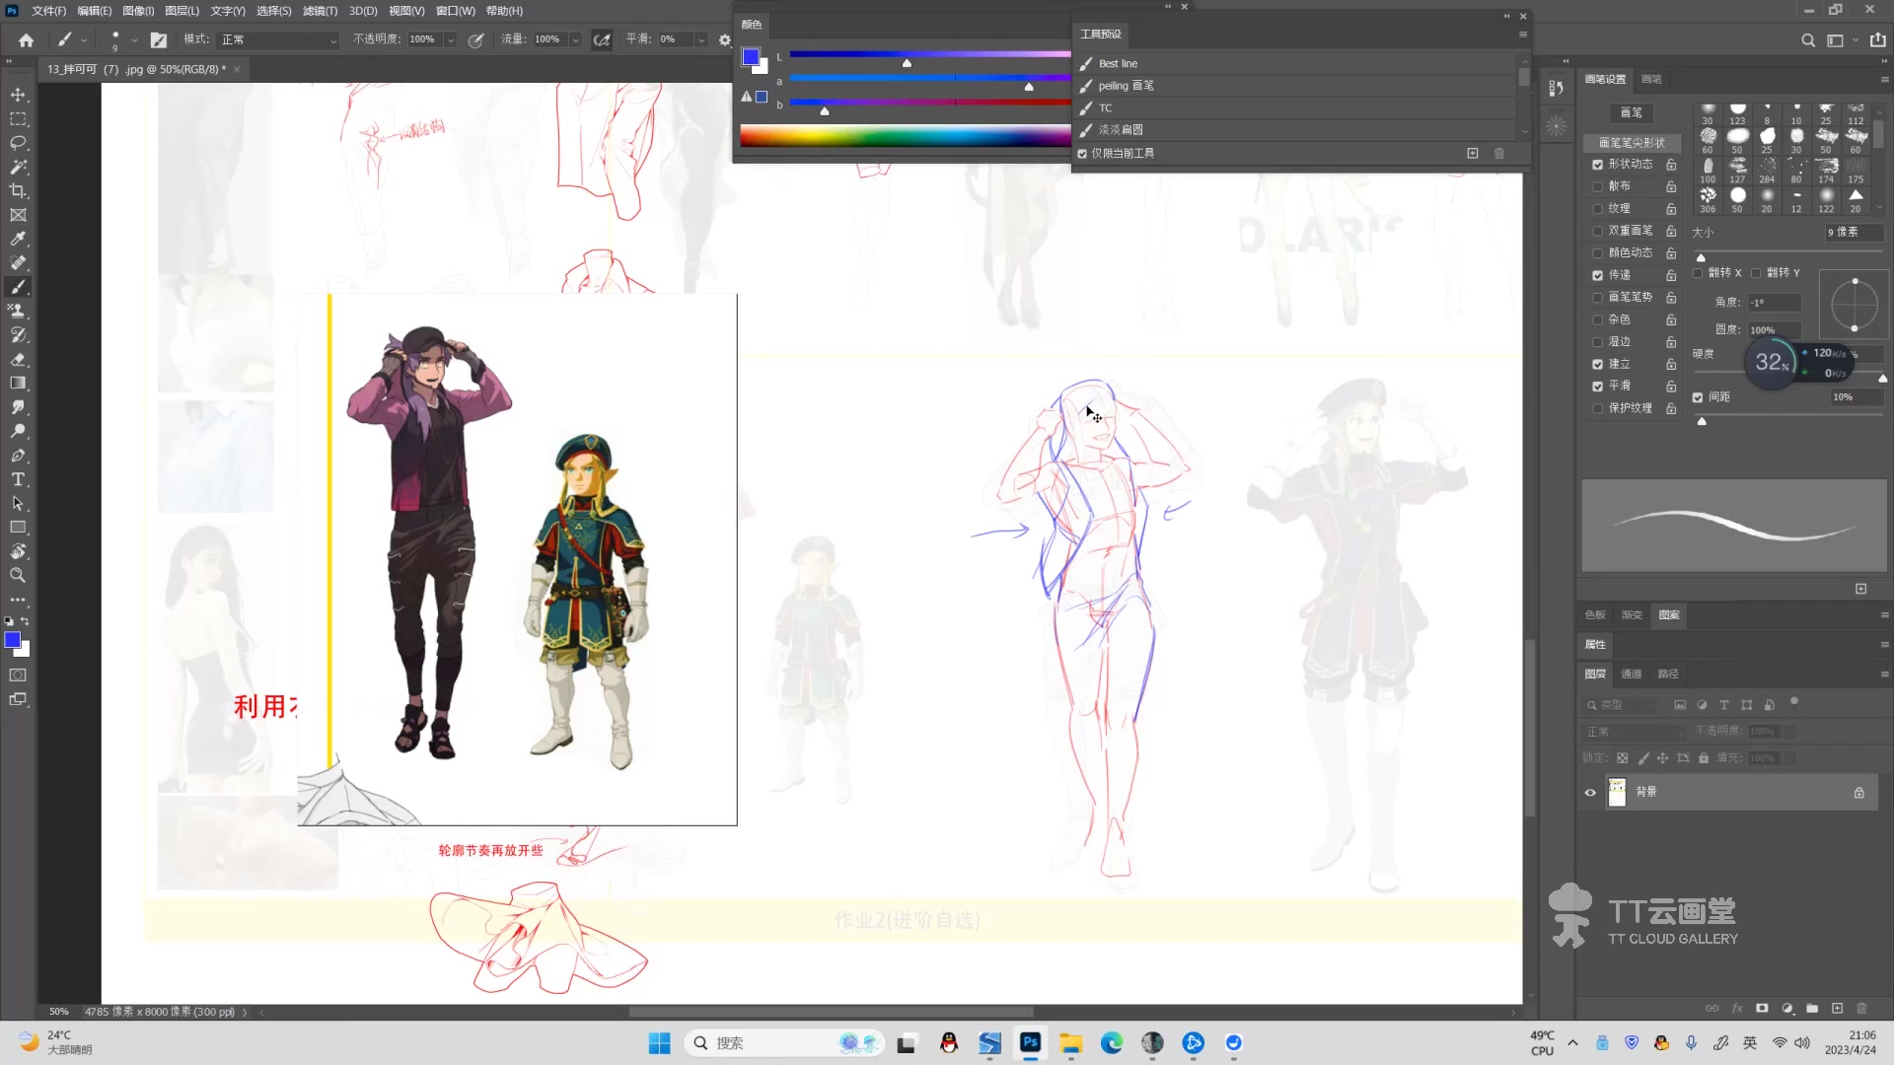Hide the 背景 layer visibility

[x=1590, y=792]
